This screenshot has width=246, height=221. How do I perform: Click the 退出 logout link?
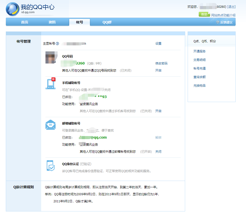pos(231,7)
